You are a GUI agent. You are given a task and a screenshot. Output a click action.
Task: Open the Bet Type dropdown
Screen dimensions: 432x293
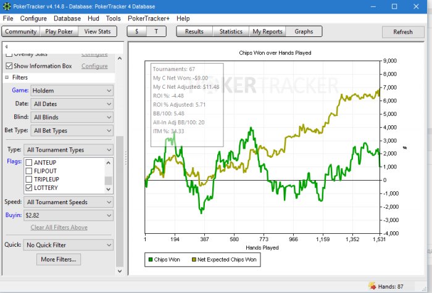(72, 131)
